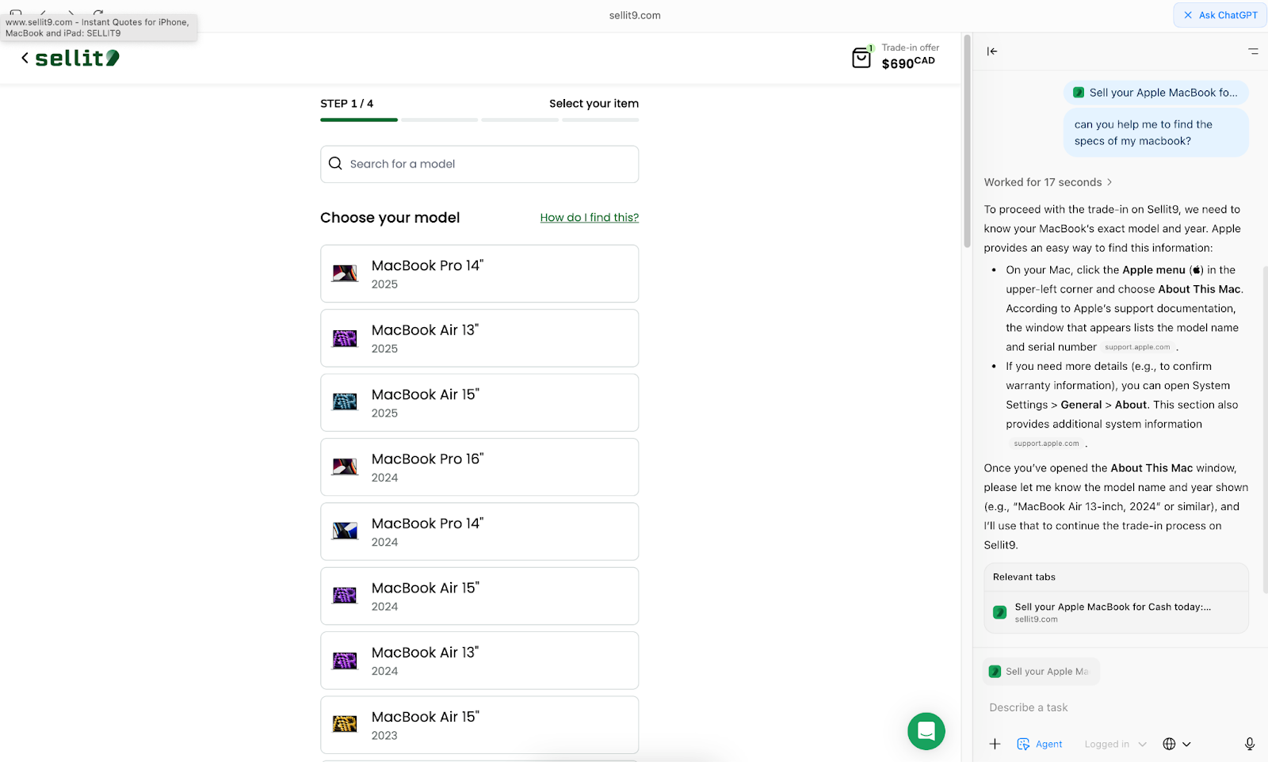
Task: Choose MacBook Air 13" 2025 model
Action: point(479,338)
